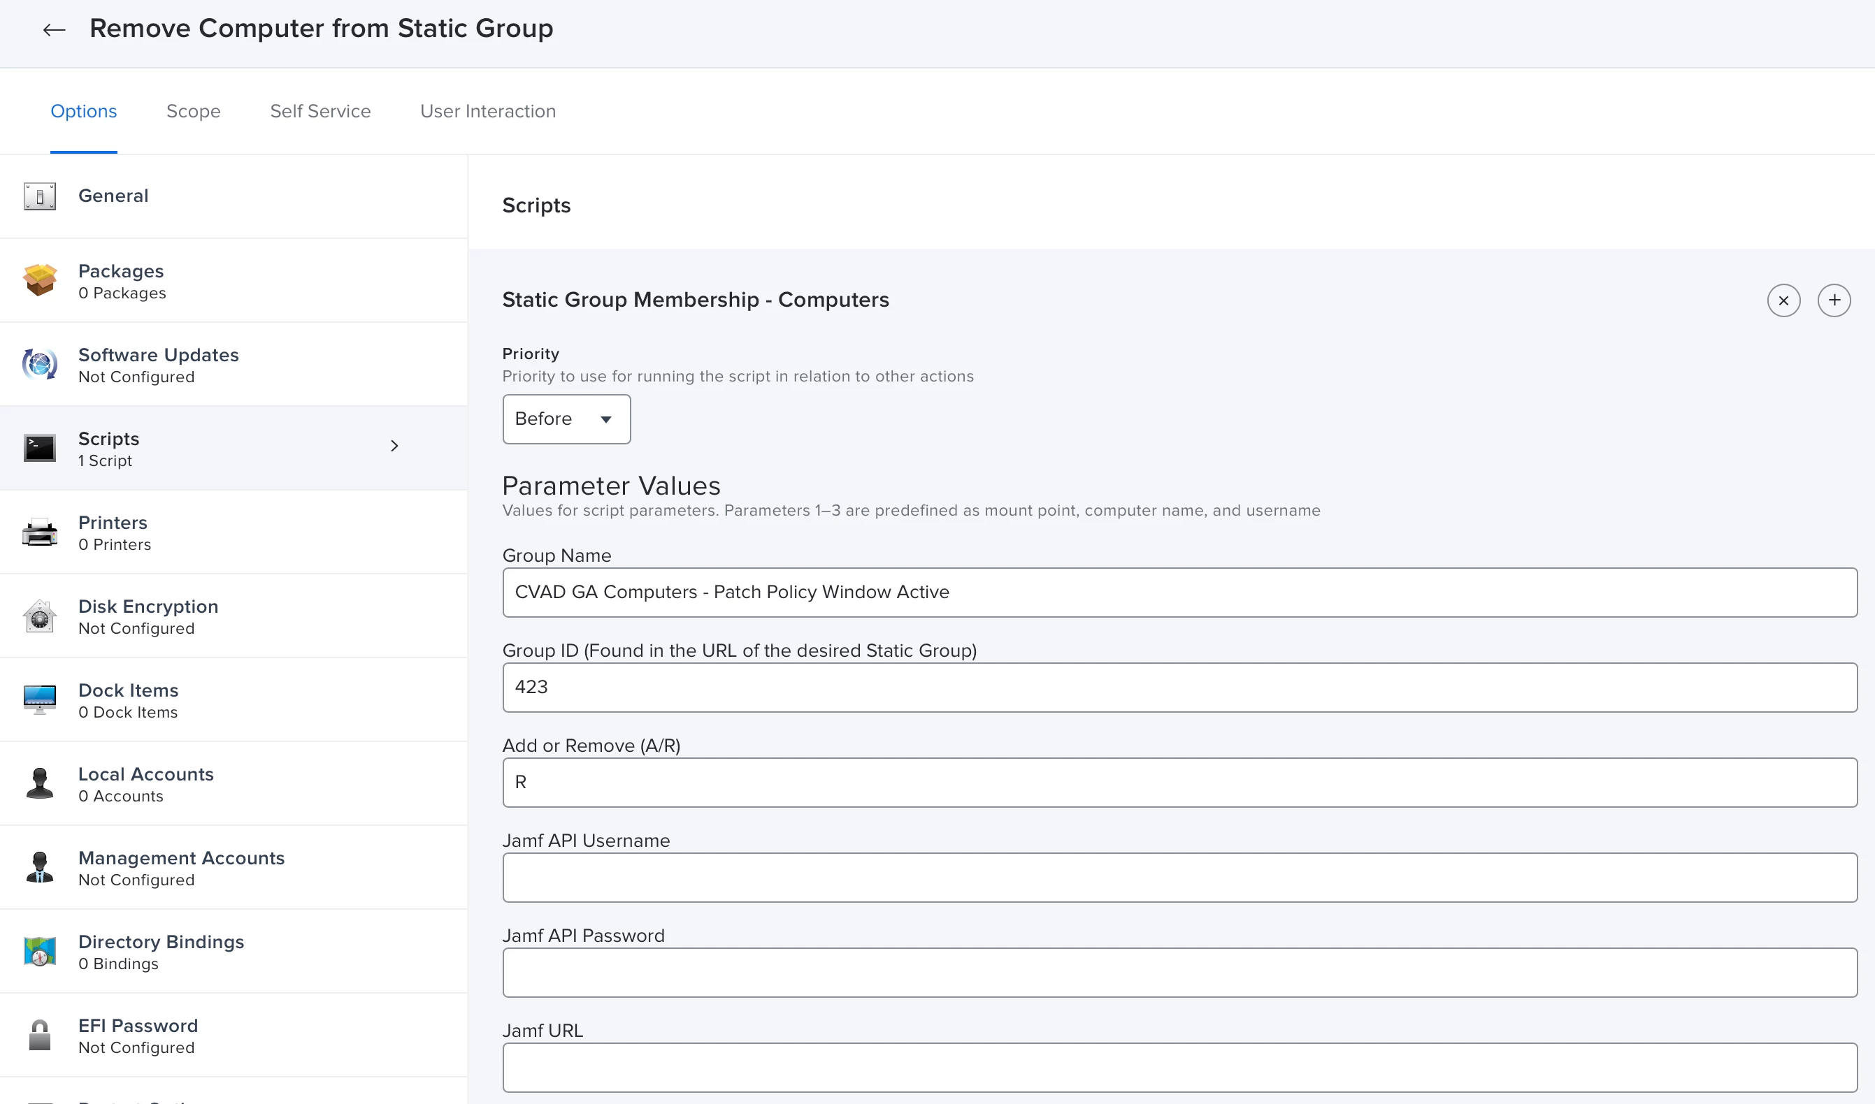Open the Software Updates payload

coord(234,365)
